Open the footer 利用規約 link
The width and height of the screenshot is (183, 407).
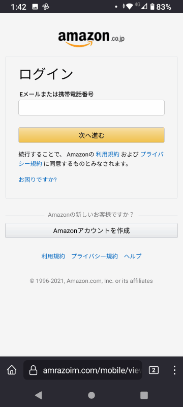53,256
